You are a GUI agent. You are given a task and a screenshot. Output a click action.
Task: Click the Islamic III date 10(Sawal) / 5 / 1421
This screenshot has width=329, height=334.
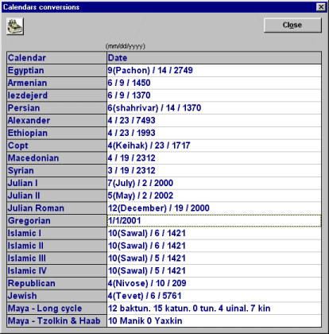(x=214, y=258)
